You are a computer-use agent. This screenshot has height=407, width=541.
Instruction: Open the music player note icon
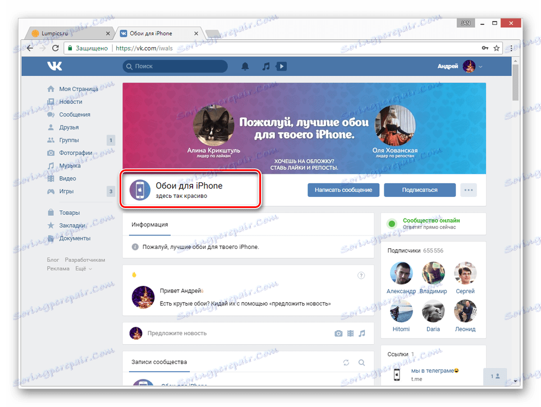[x=265, y=66]
